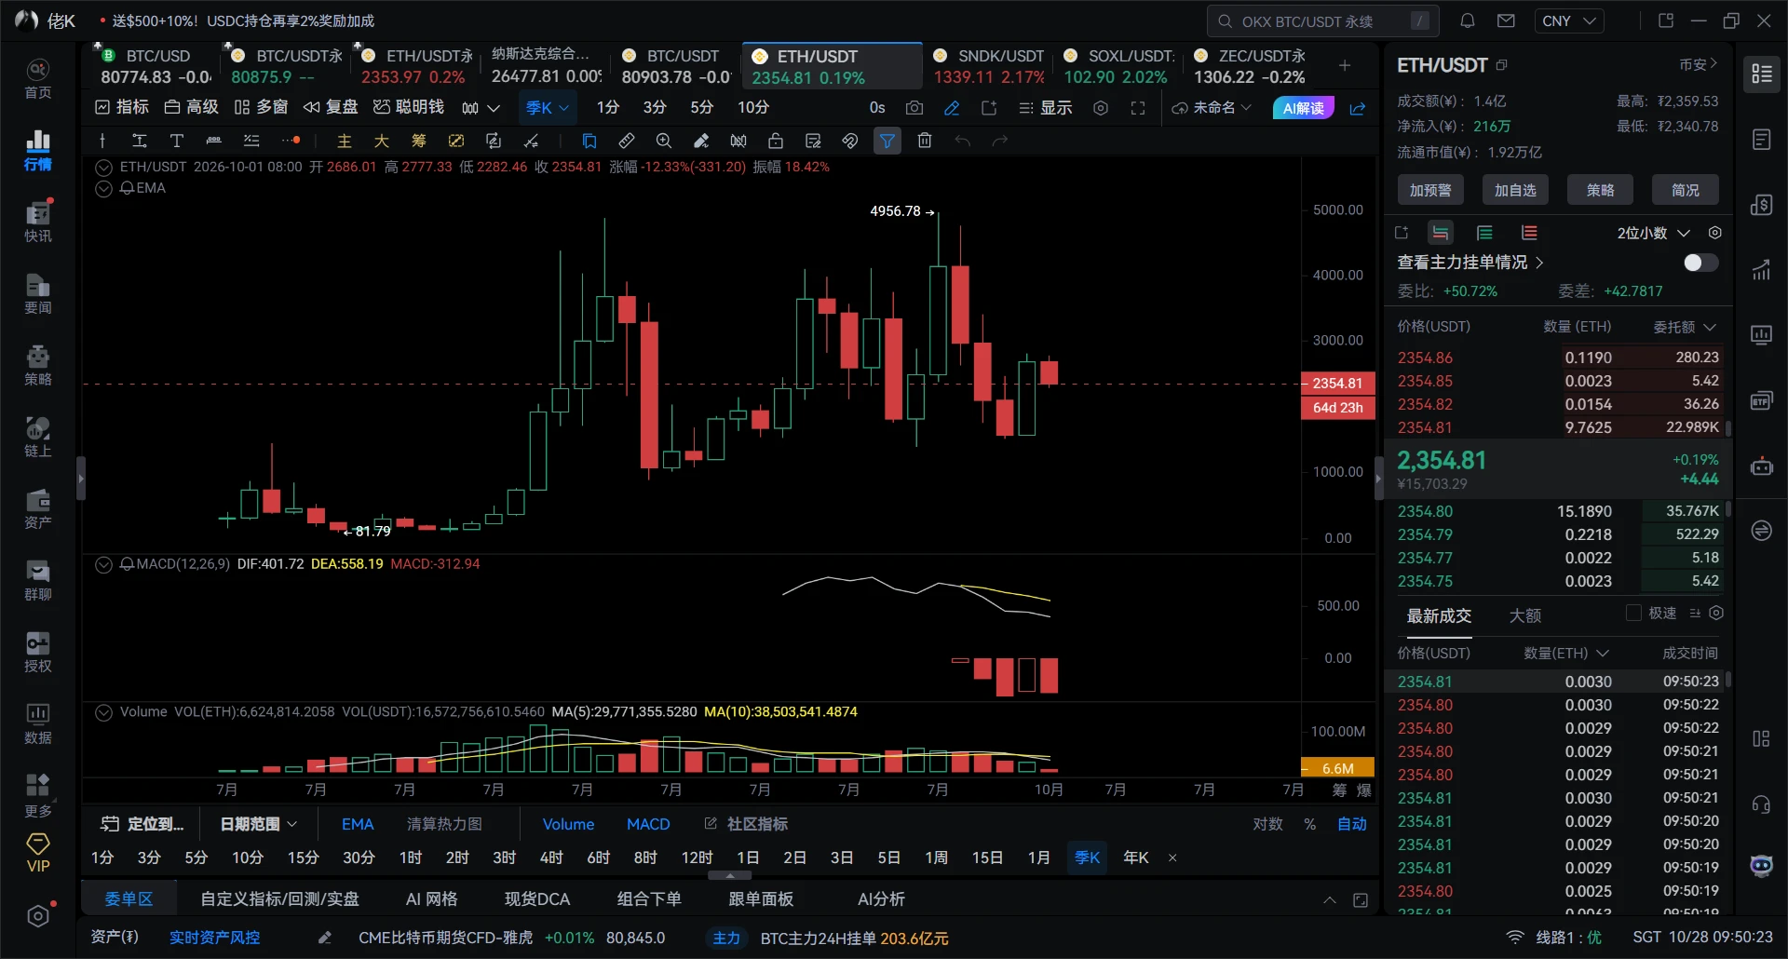Click the AI解读 button

click(1303, 108)
